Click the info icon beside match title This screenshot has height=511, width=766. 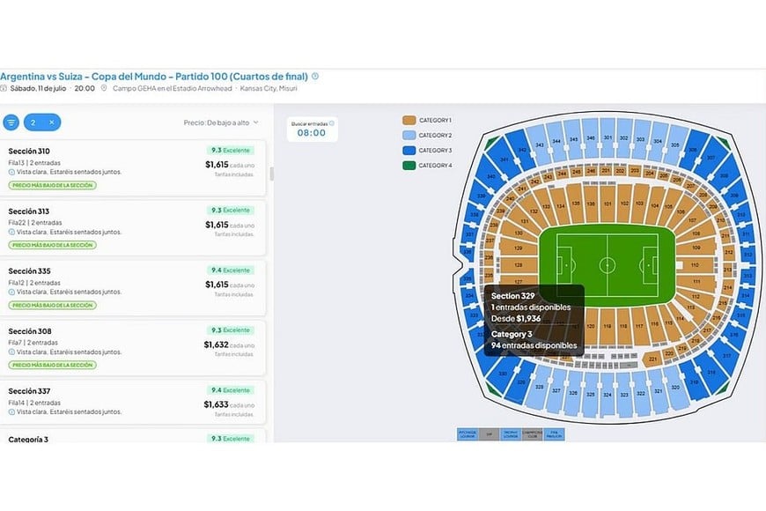(x=315, y=77)
